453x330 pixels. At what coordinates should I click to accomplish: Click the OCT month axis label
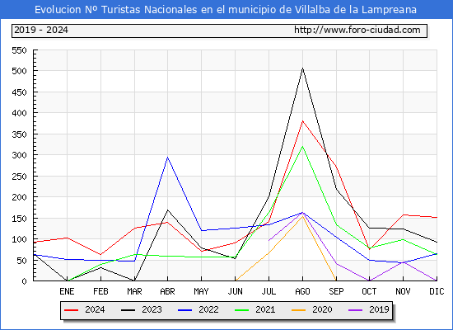tap(369, 291)
